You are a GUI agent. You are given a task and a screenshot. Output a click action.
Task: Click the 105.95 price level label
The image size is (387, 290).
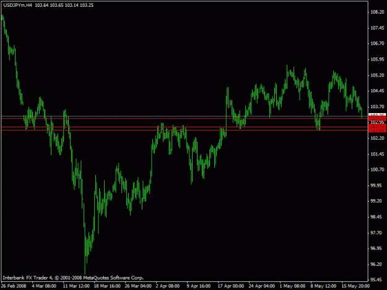[377, 59]
